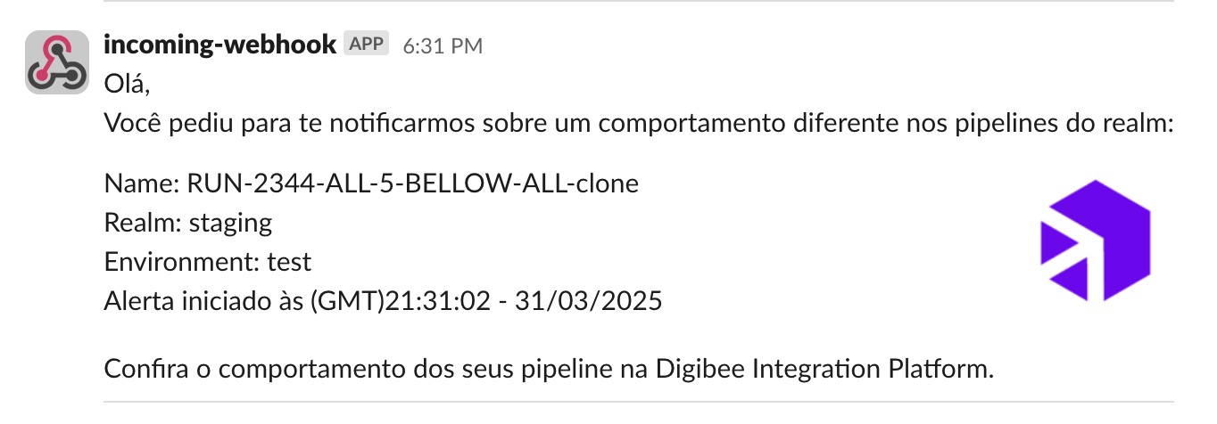Click the realm value "staging"
The width and height of the screenshot is (1217, 424).
pos(230,222)
